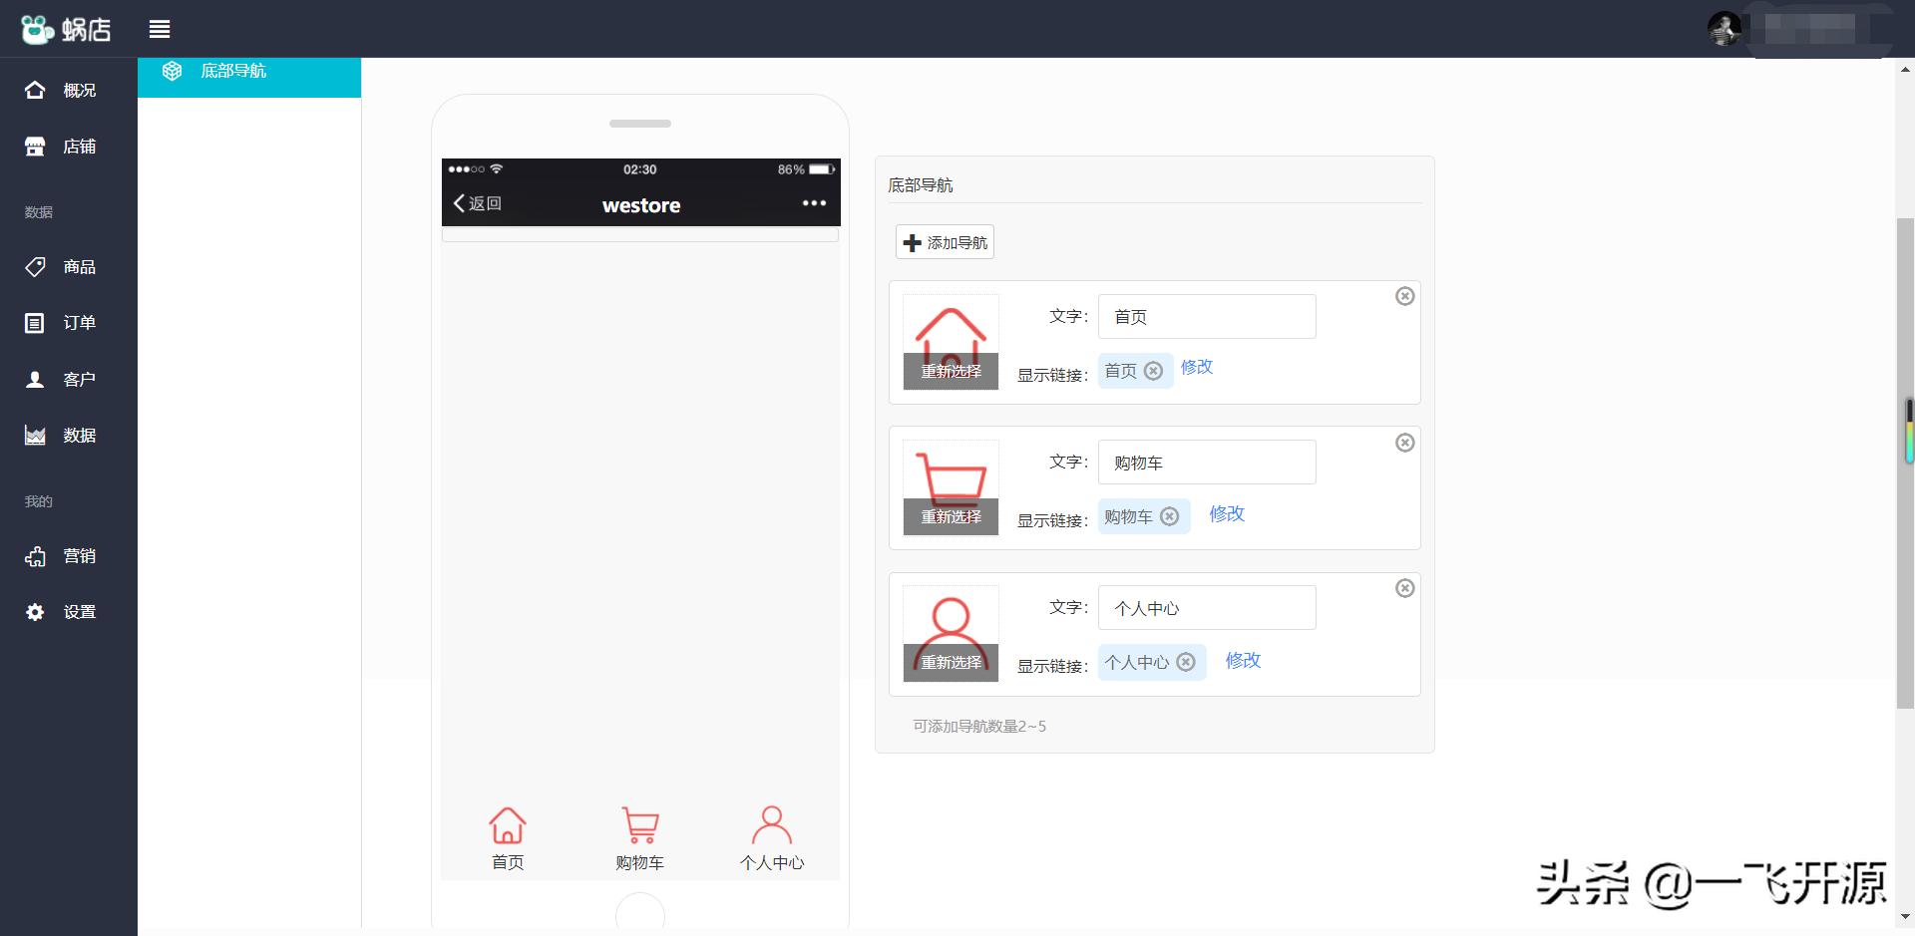
Task: Open the user avatar menu top right
Action: [1724, 29]
